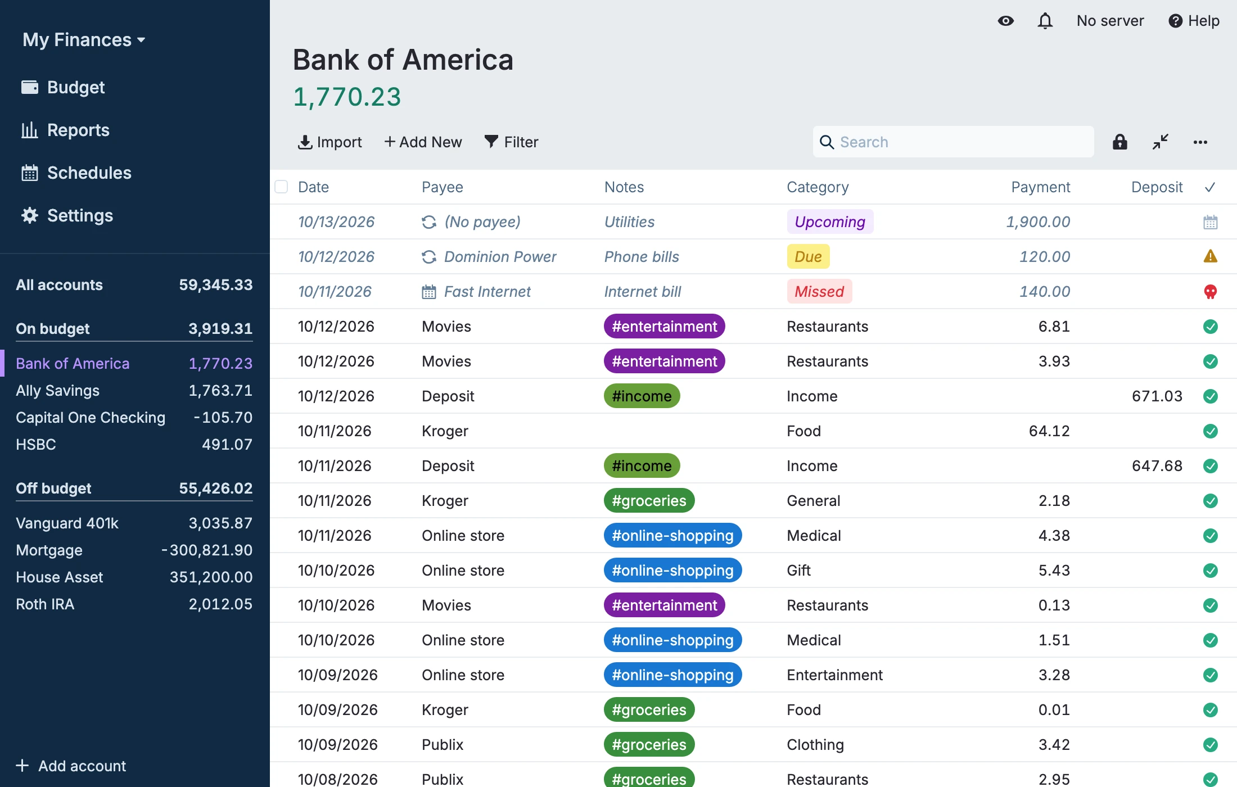Sort by the Payee column header
This screenshot has width=1237, height=787.
[x=443, y=187]
